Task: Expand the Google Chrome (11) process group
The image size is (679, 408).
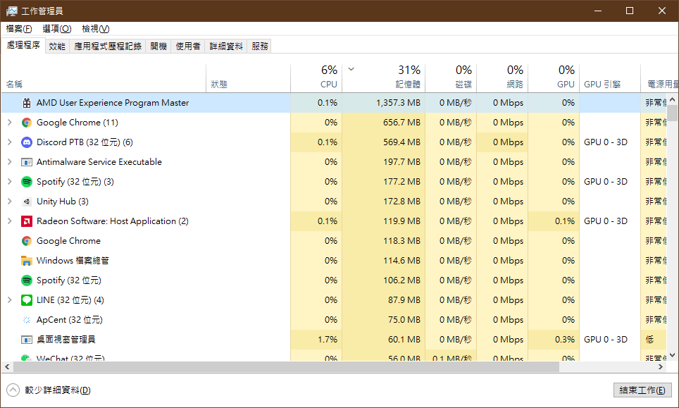Action: 9,123
